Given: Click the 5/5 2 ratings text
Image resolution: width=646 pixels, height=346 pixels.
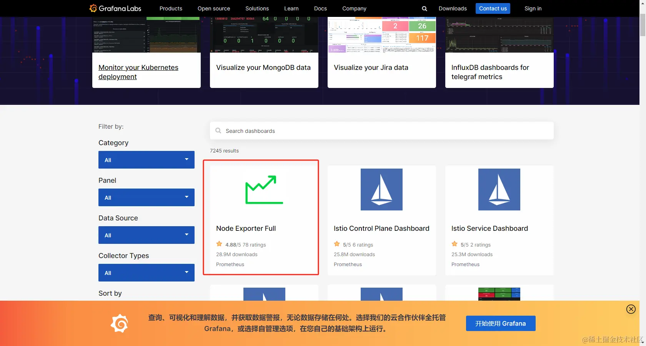Looking at the screenshot, I should [476, 245].
